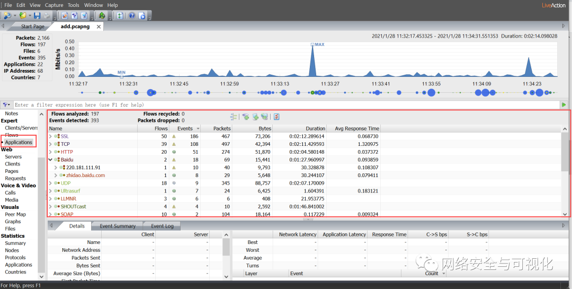The width and height of the screenshot is (572, 289).
Task: Sort by the Avg Response Time column header
Action: tap(353, 129)
